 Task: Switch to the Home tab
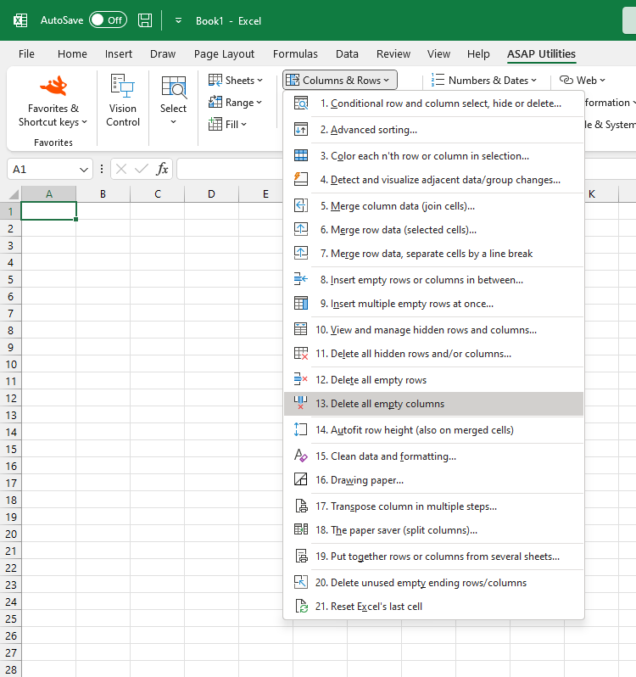(x=72, y=54)
